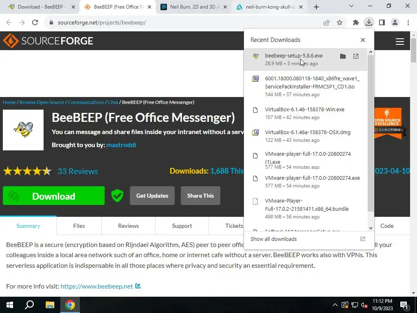Select VMware-player-full-17.0.0-20800274.exe entry
This screenshot has width=417, height=313.
click(305, 181)
